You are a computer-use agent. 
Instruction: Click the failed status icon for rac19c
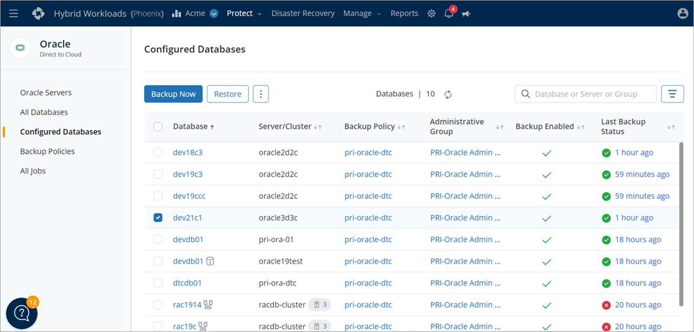pyautogui.click(x=606, y=327)
